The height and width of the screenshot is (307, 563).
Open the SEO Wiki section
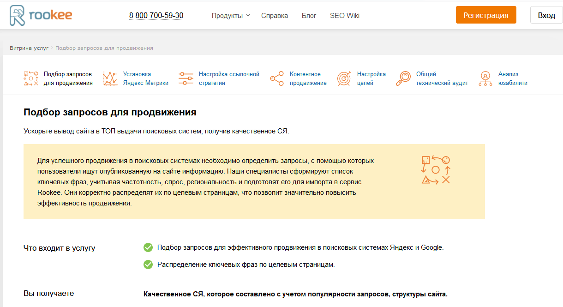click(x=344, y=16)
